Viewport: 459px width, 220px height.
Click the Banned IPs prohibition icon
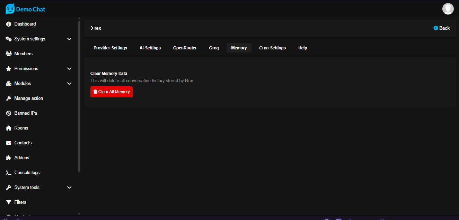(x=9, y=113)
